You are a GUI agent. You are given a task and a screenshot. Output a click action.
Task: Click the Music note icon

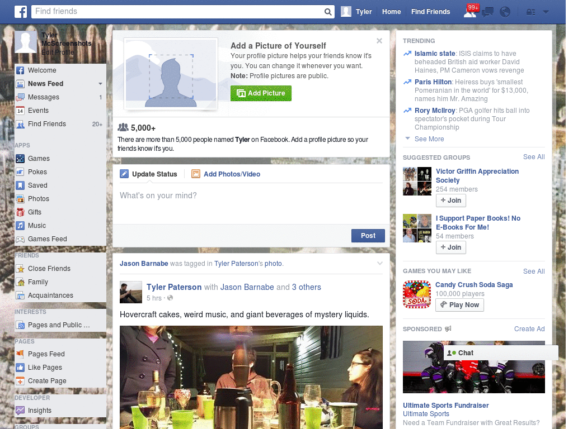(x=20, y=226)
